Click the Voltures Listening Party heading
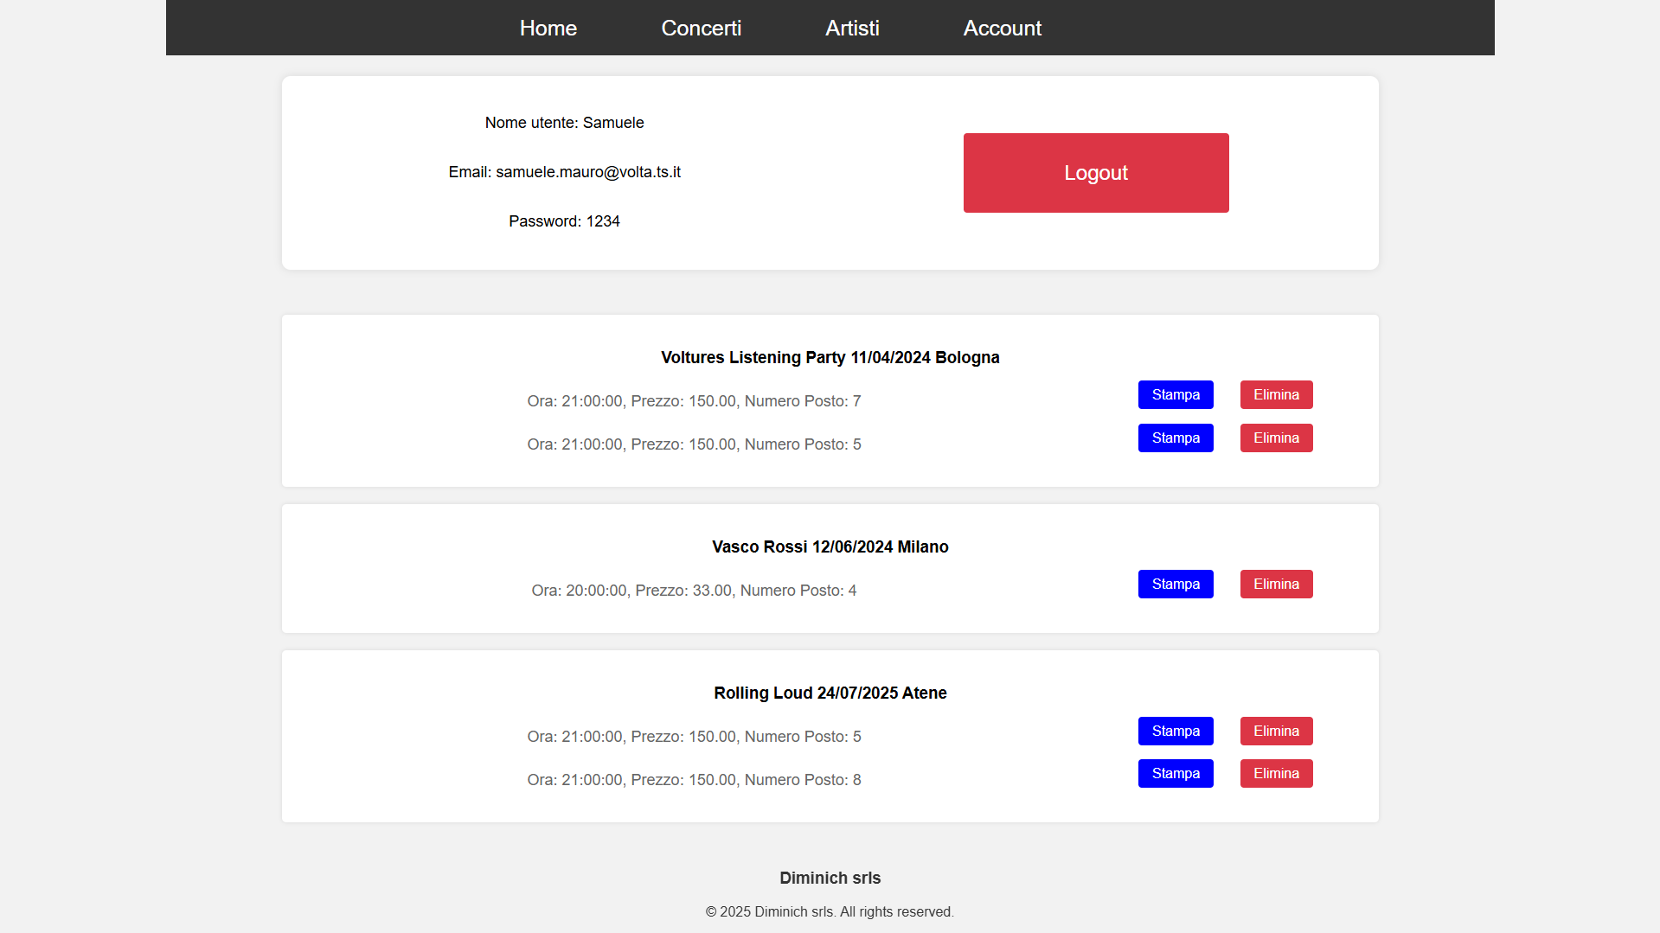Viewport: 1660px width, 933px height. [830, 357]
